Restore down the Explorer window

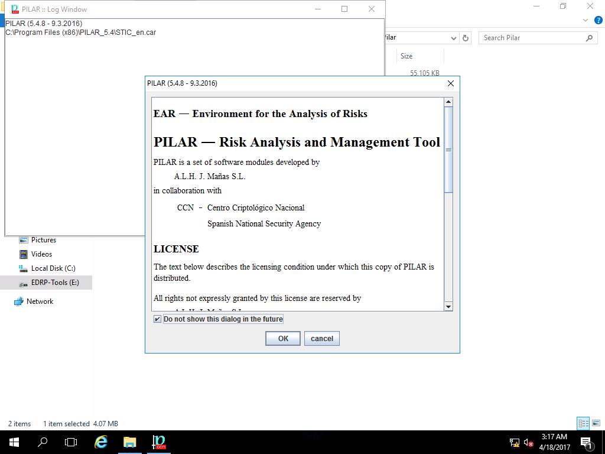tap(563, 6)
